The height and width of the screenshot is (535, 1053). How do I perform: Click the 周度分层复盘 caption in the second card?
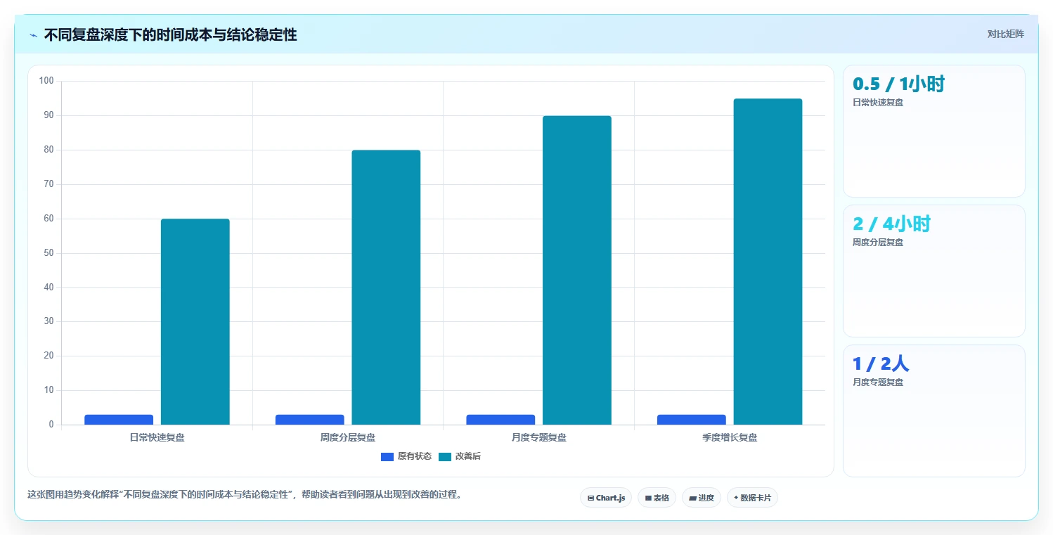(x=878, y=242)
